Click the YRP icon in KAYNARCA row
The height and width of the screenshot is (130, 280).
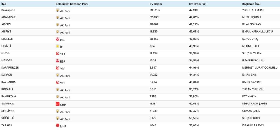tap(57, 82)
